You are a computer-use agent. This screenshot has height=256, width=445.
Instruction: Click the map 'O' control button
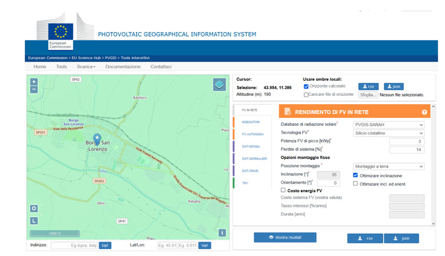34,208
